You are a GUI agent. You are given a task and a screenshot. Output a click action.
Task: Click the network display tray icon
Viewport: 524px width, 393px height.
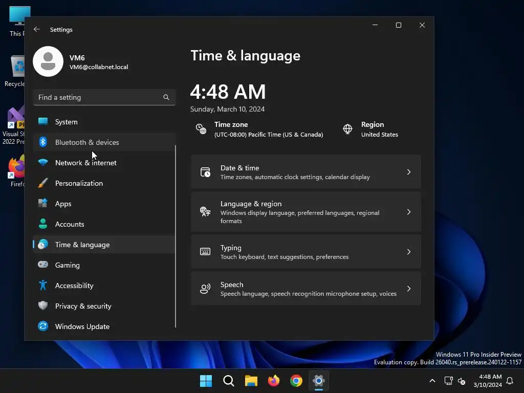448,381
